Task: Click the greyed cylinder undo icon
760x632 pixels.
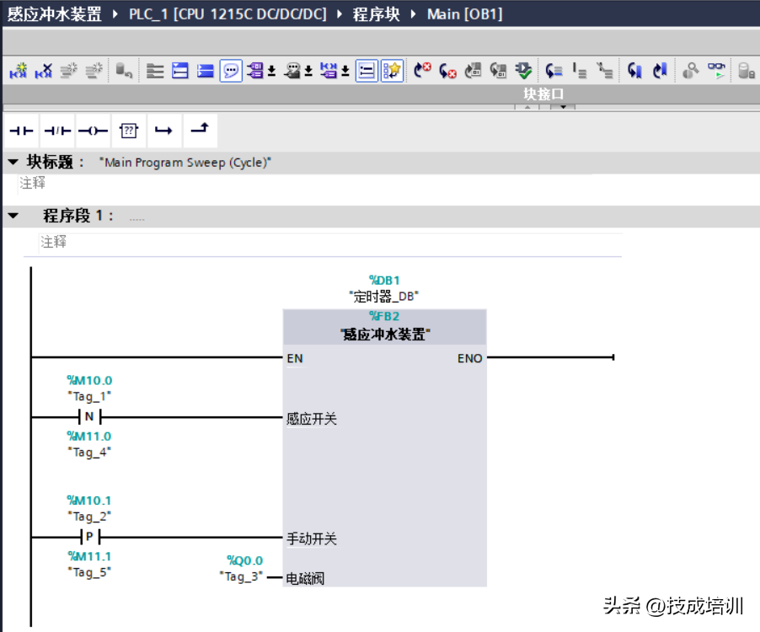Action: coord(124,71)
